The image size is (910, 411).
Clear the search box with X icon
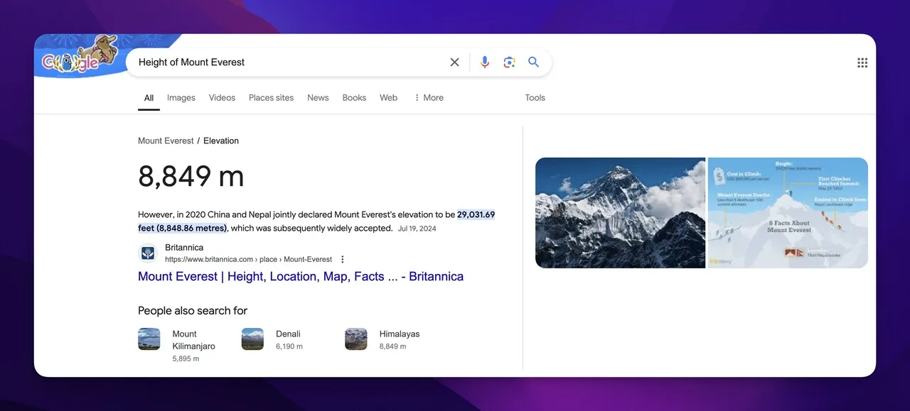tap(455, 62)
